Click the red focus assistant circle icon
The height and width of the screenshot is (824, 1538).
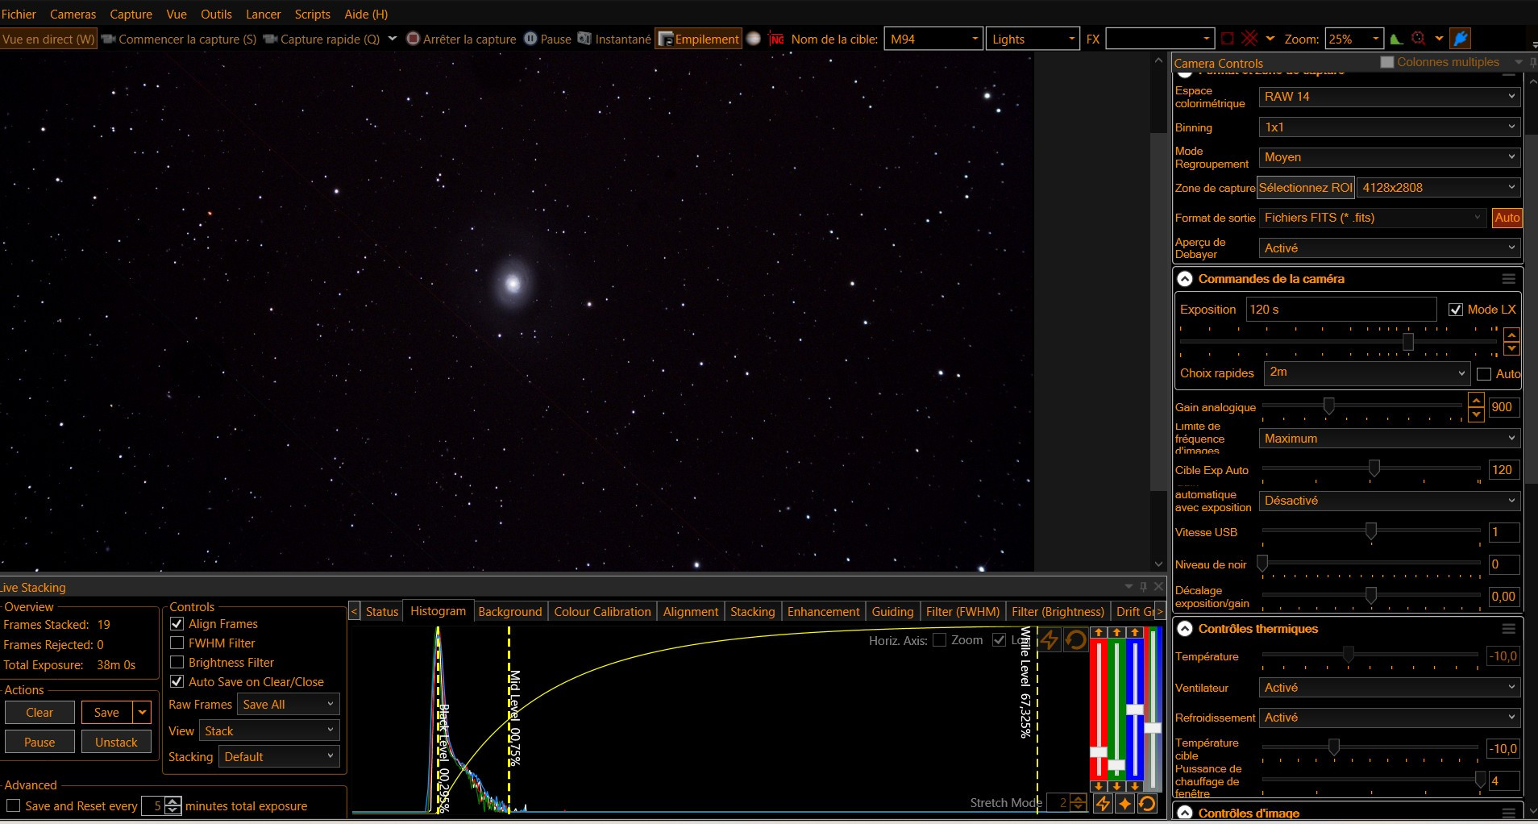coord(1419,39)
